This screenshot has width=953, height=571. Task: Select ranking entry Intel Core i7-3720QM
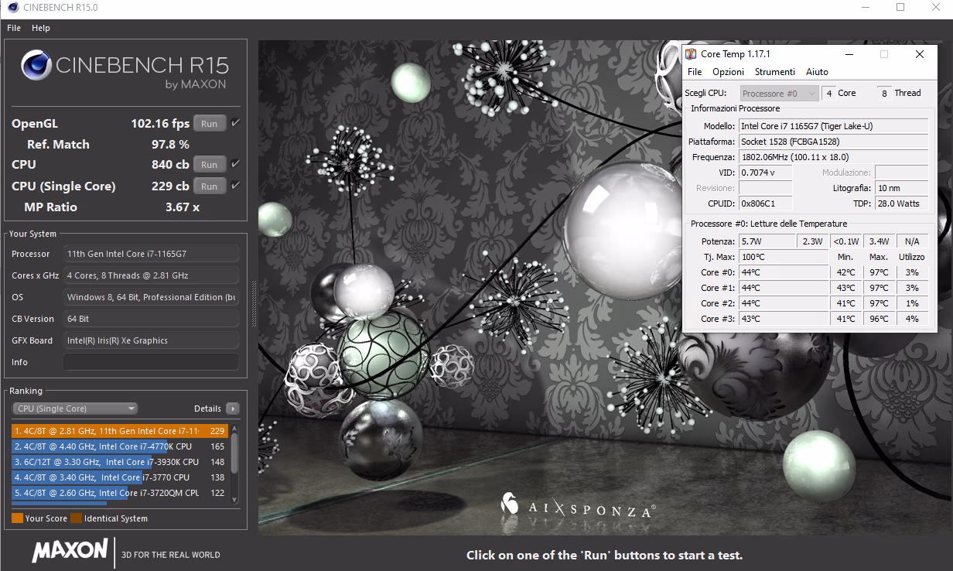coord(119,493)
